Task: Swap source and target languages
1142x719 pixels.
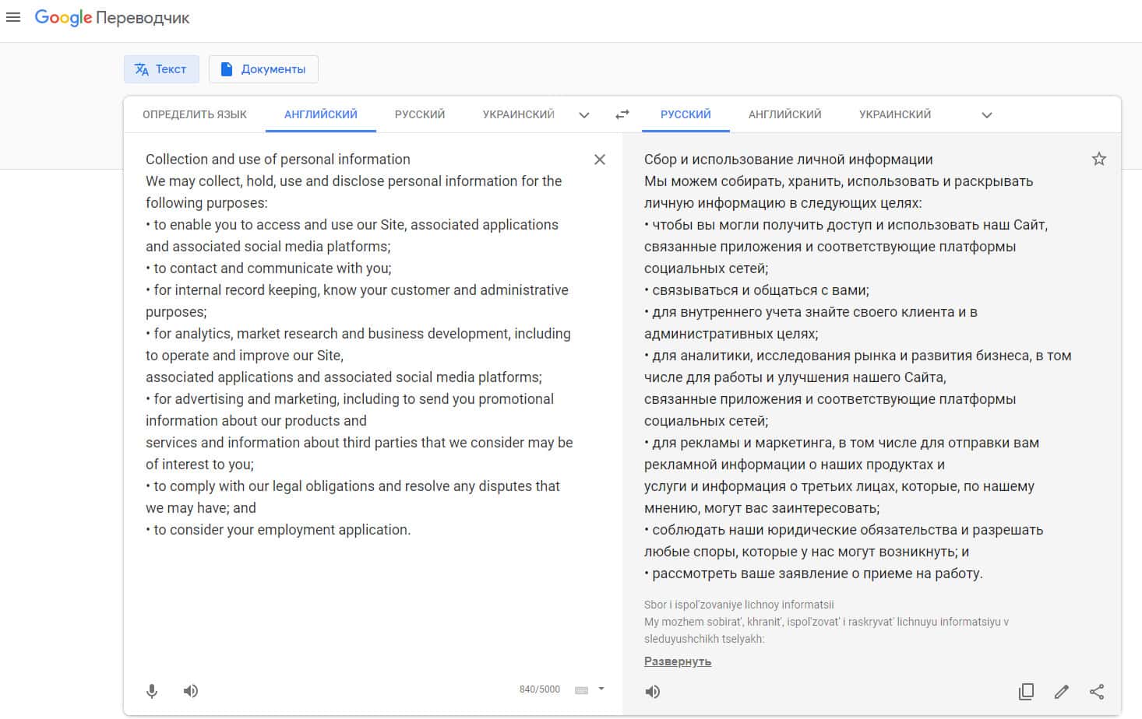Action: [x=622, y=114]
